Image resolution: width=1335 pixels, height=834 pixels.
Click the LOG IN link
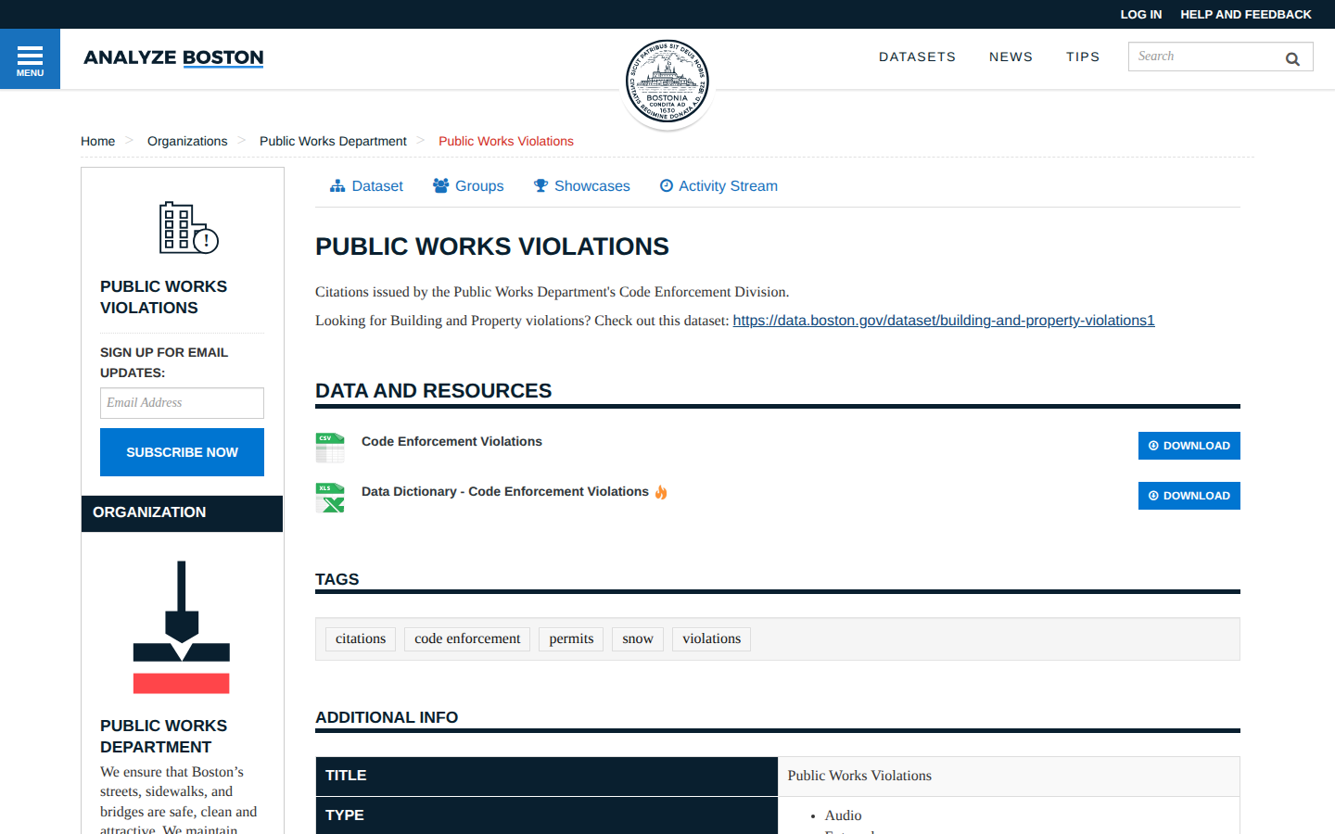1140,14
